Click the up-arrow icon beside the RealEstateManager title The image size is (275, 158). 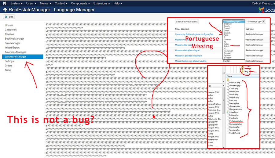tap(5, 10)
